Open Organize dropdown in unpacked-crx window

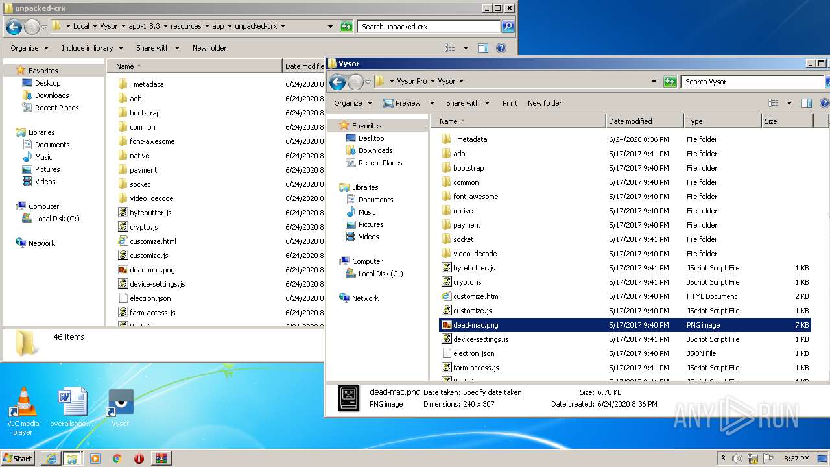click(29, 48)
